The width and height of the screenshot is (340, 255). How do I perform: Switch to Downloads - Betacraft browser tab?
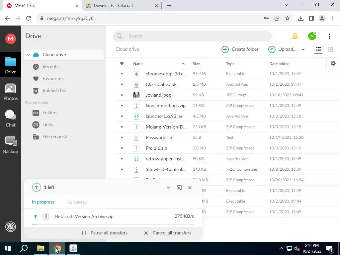tap(122, 6)
